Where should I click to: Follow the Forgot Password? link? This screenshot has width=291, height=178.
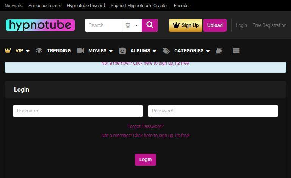coord(145,126)
